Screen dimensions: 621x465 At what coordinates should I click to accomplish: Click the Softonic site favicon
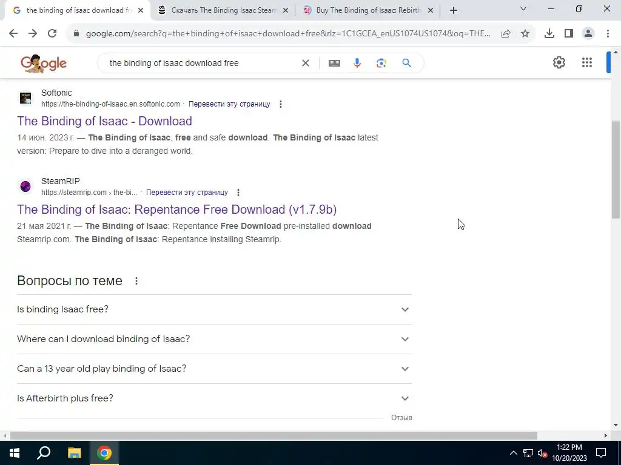pos(25,97)
